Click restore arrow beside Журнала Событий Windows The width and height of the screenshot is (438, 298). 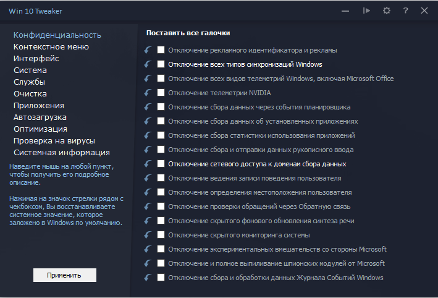pos(148,278)
